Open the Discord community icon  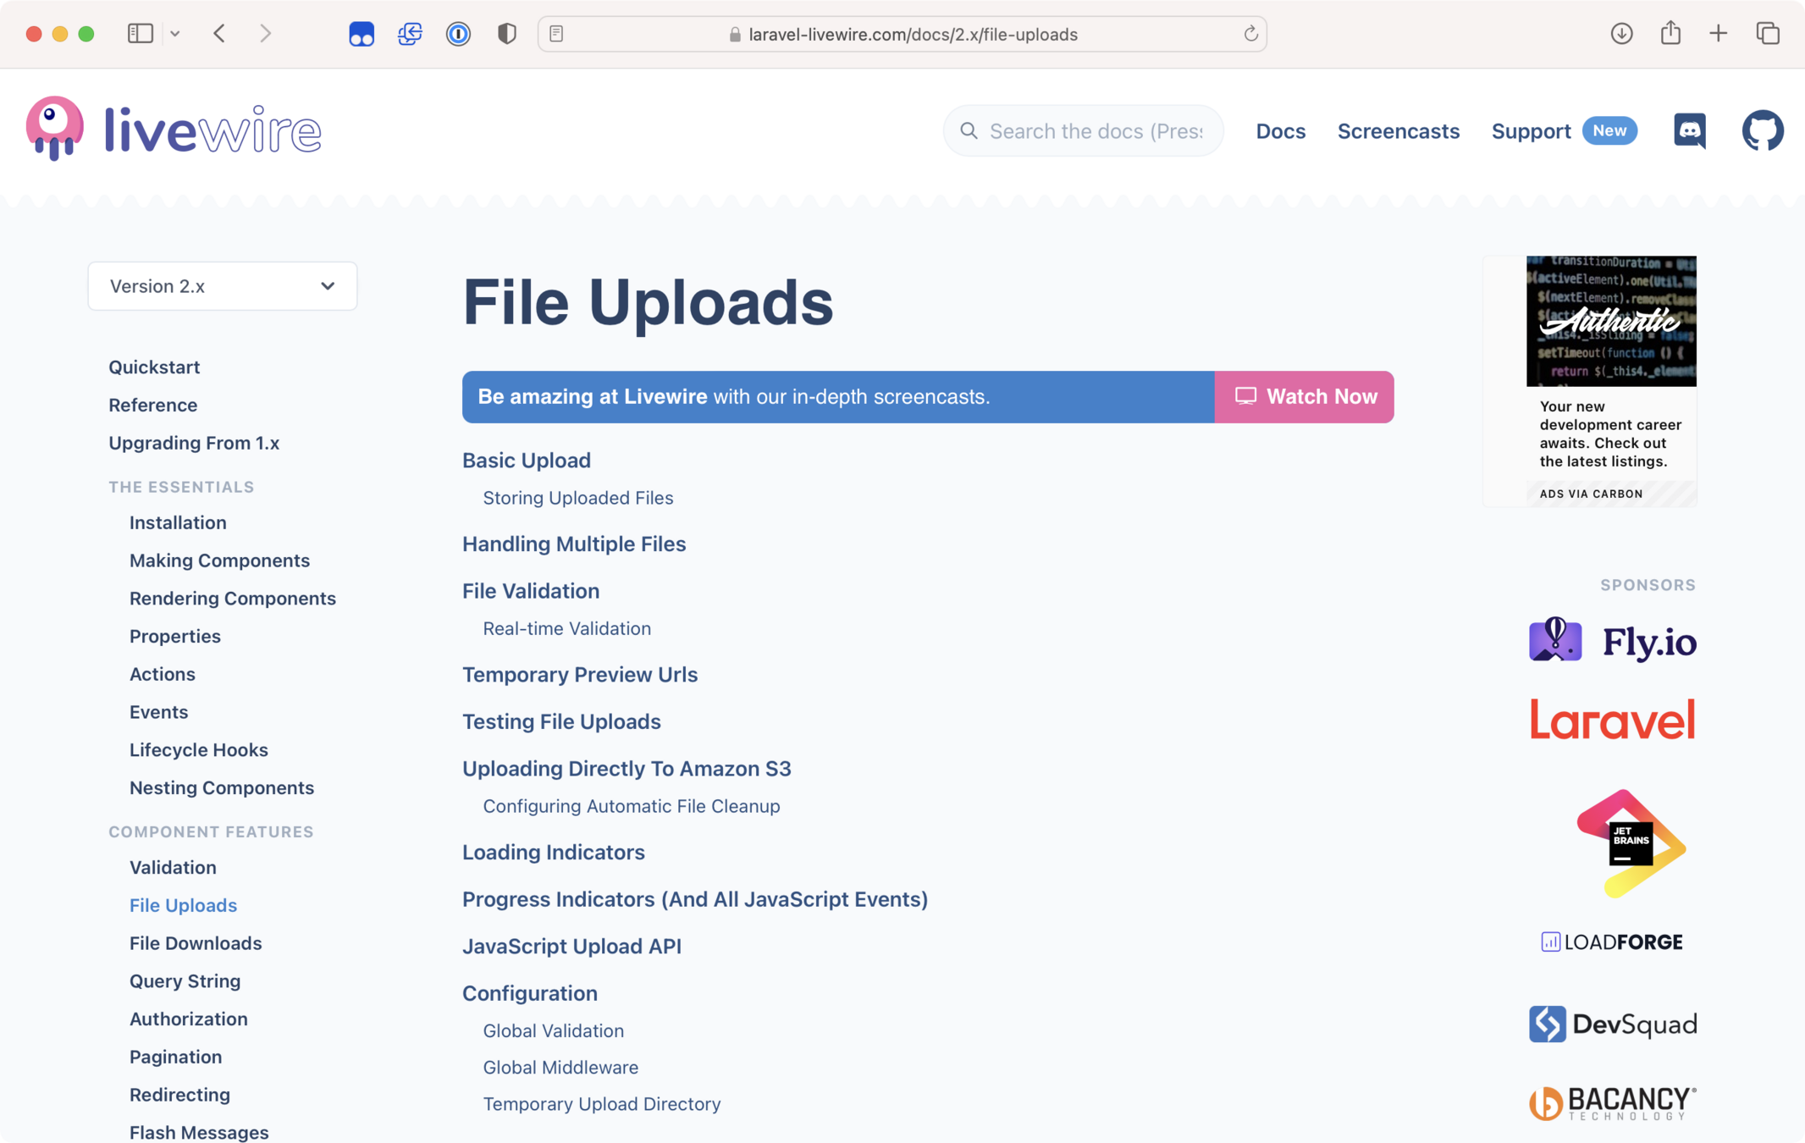[1689, 130]
